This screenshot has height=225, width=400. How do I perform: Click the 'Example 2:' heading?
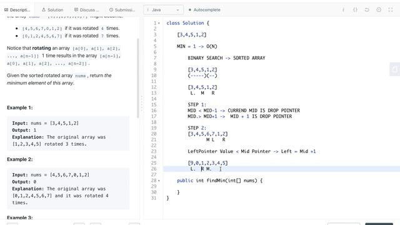20,159
